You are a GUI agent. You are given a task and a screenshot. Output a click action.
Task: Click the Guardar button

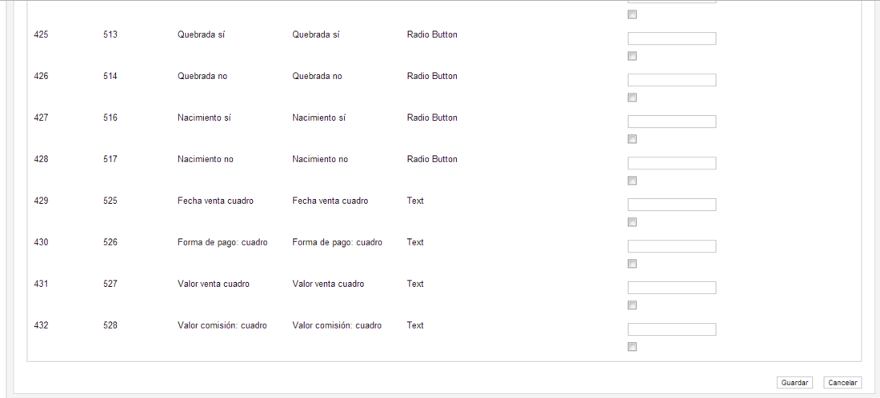point(794,383)
